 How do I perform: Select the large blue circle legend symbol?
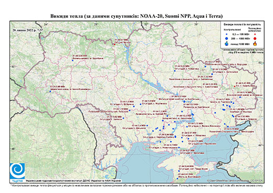[x=227, y=38]
